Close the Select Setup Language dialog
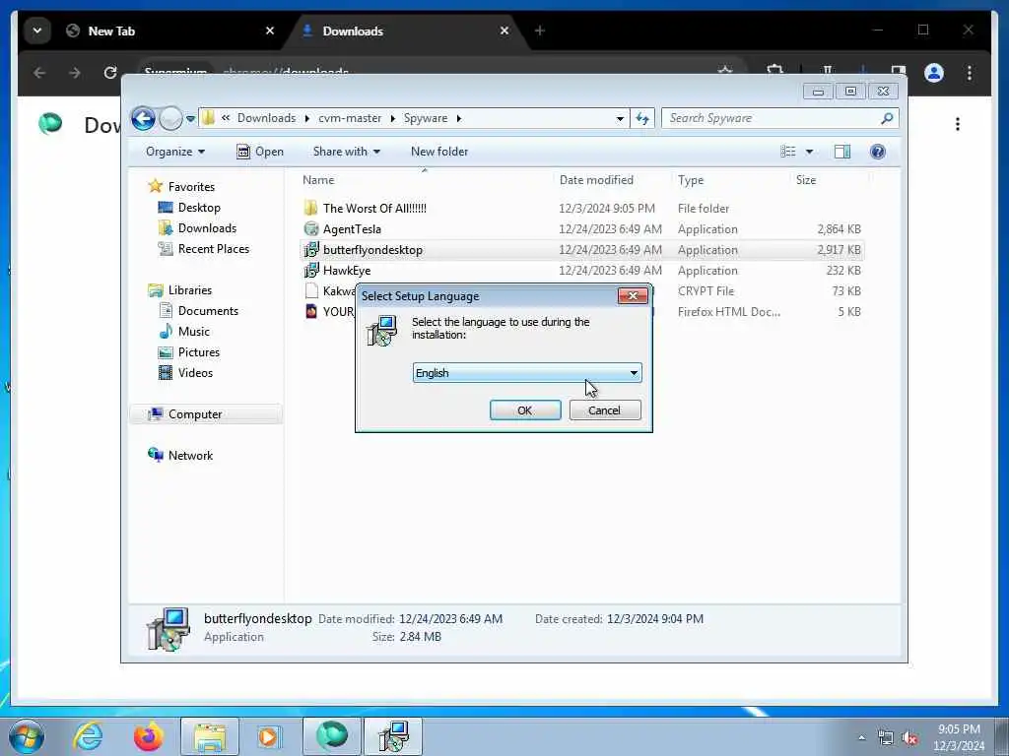 tap(633, 295)
